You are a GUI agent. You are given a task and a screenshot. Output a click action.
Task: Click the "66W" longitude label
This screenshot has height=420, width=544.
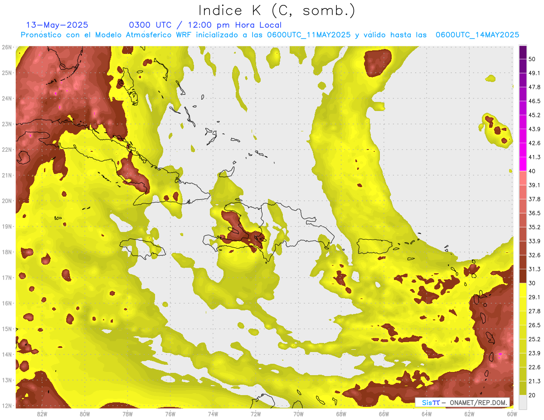[x=384, y=414]
